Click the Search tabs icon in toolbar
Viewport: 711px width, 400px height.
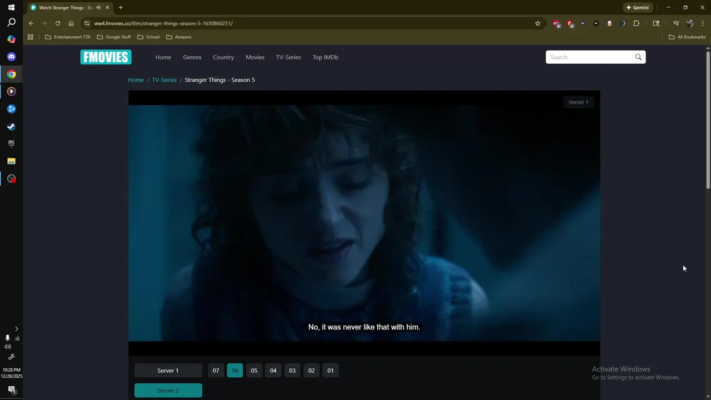tap(656, 23)
